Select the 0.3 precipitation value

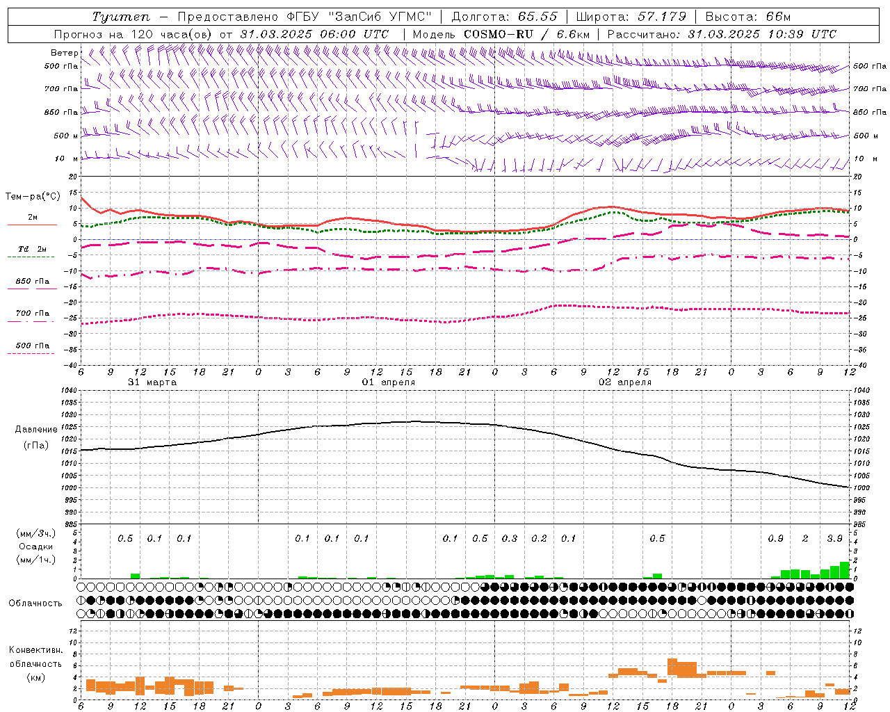[x=510, y=538]
